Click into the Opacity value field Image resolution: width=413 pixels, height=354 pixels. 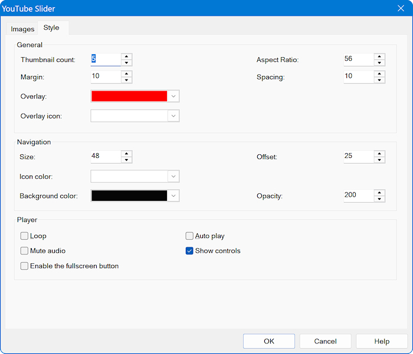pos(359,196)
